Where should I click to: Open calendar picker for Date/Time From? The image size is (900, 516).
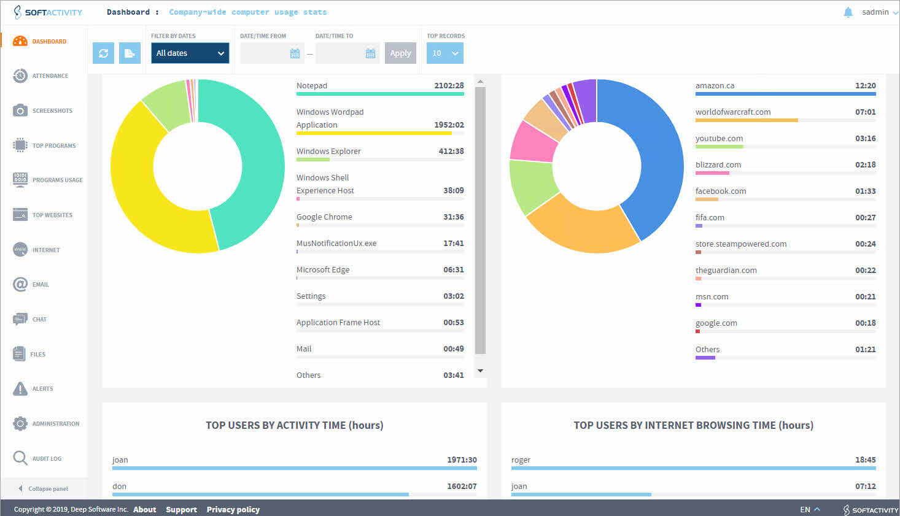(x=295, y=53)
